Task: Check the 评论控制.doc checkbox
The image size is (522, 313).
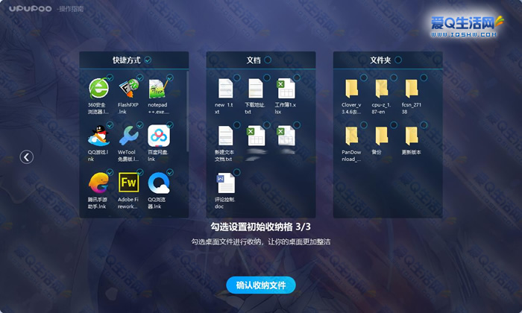Action: click(236, 172)
